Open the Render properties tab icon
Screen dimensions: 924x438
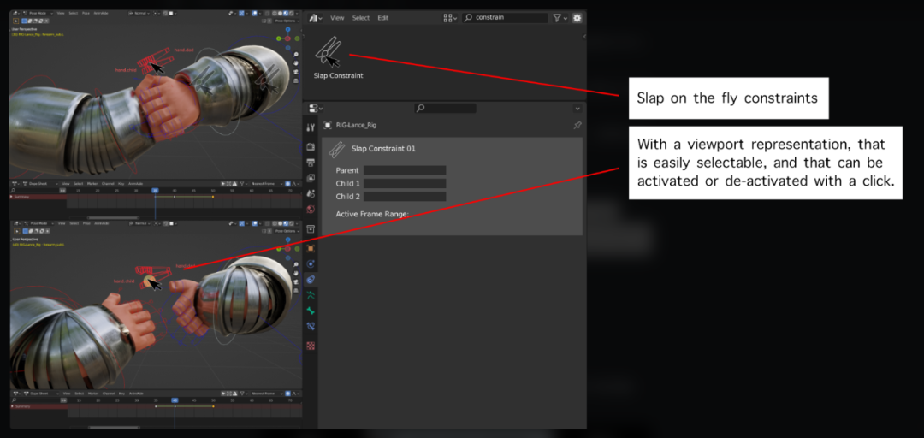[311, 147]
